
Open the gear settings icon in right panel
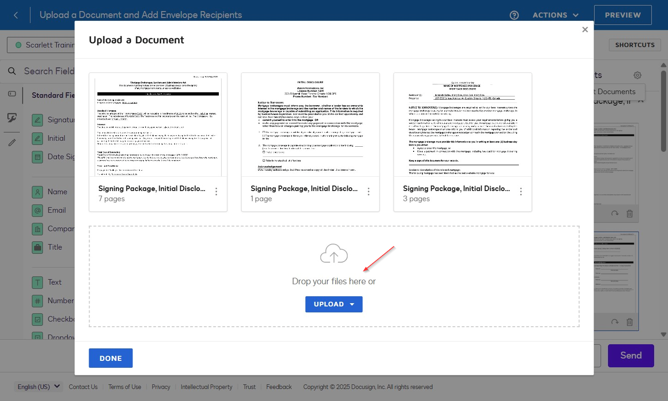coord(638,75)
